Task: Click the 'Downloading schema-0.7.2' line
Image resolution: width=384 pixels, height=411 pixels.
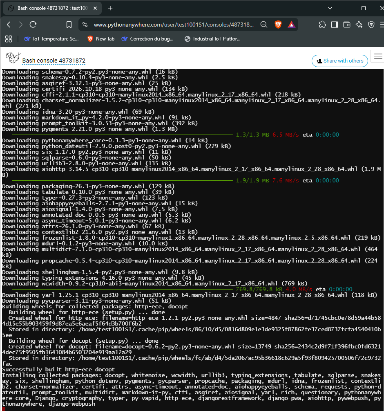Action: coord(90,72)
